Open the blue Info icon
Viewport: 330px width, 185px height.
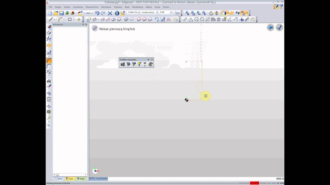coord(117,13)
